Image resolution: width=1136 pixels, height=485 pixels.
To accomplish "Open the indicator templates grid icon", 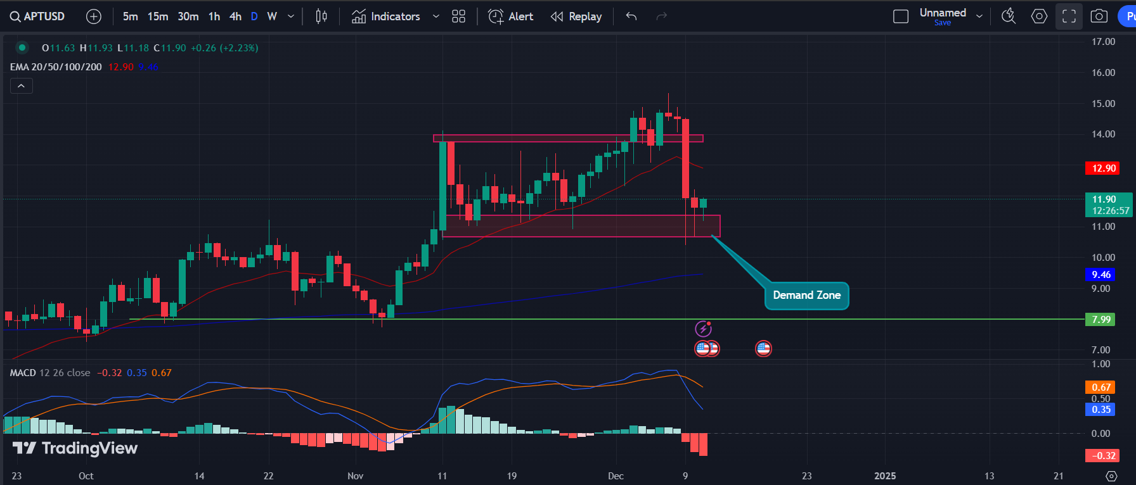I will (x=459, y=16).
